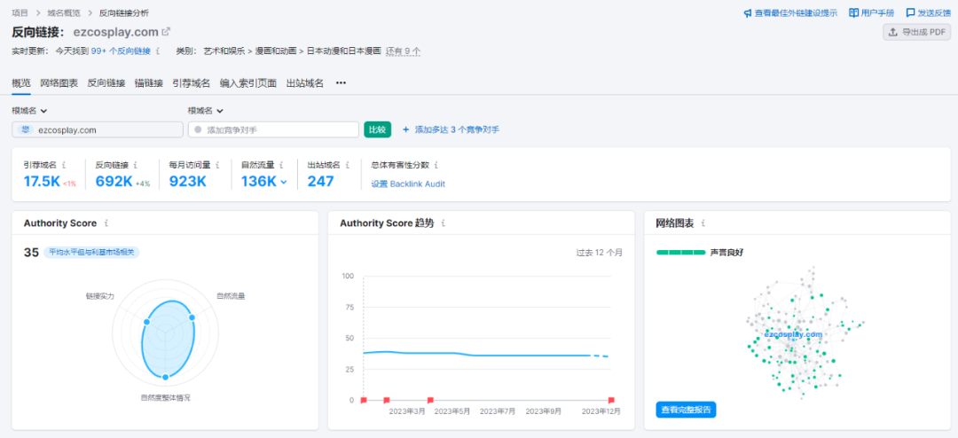Click 自然度整体情况 point on radar chart
Screen dimensions: 958x438
tap(165, 377)
